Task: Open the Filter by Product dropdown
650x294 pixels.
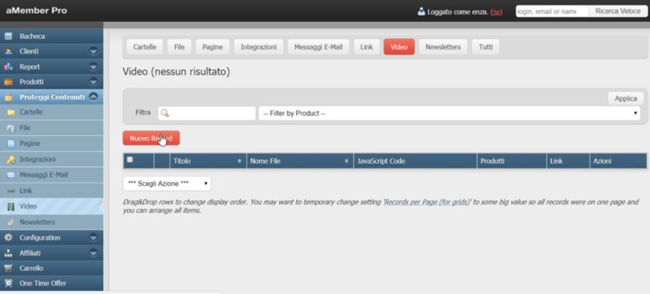Action: point(449,113)
